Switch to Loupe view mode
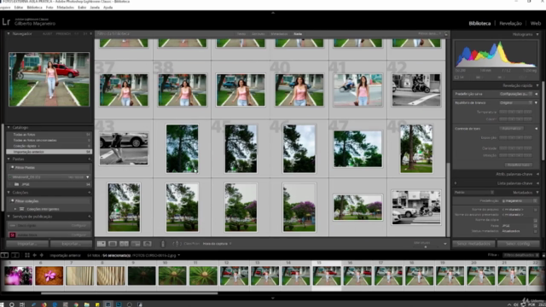The height and width of the screenshot is (307, 546). click(113, 244)
